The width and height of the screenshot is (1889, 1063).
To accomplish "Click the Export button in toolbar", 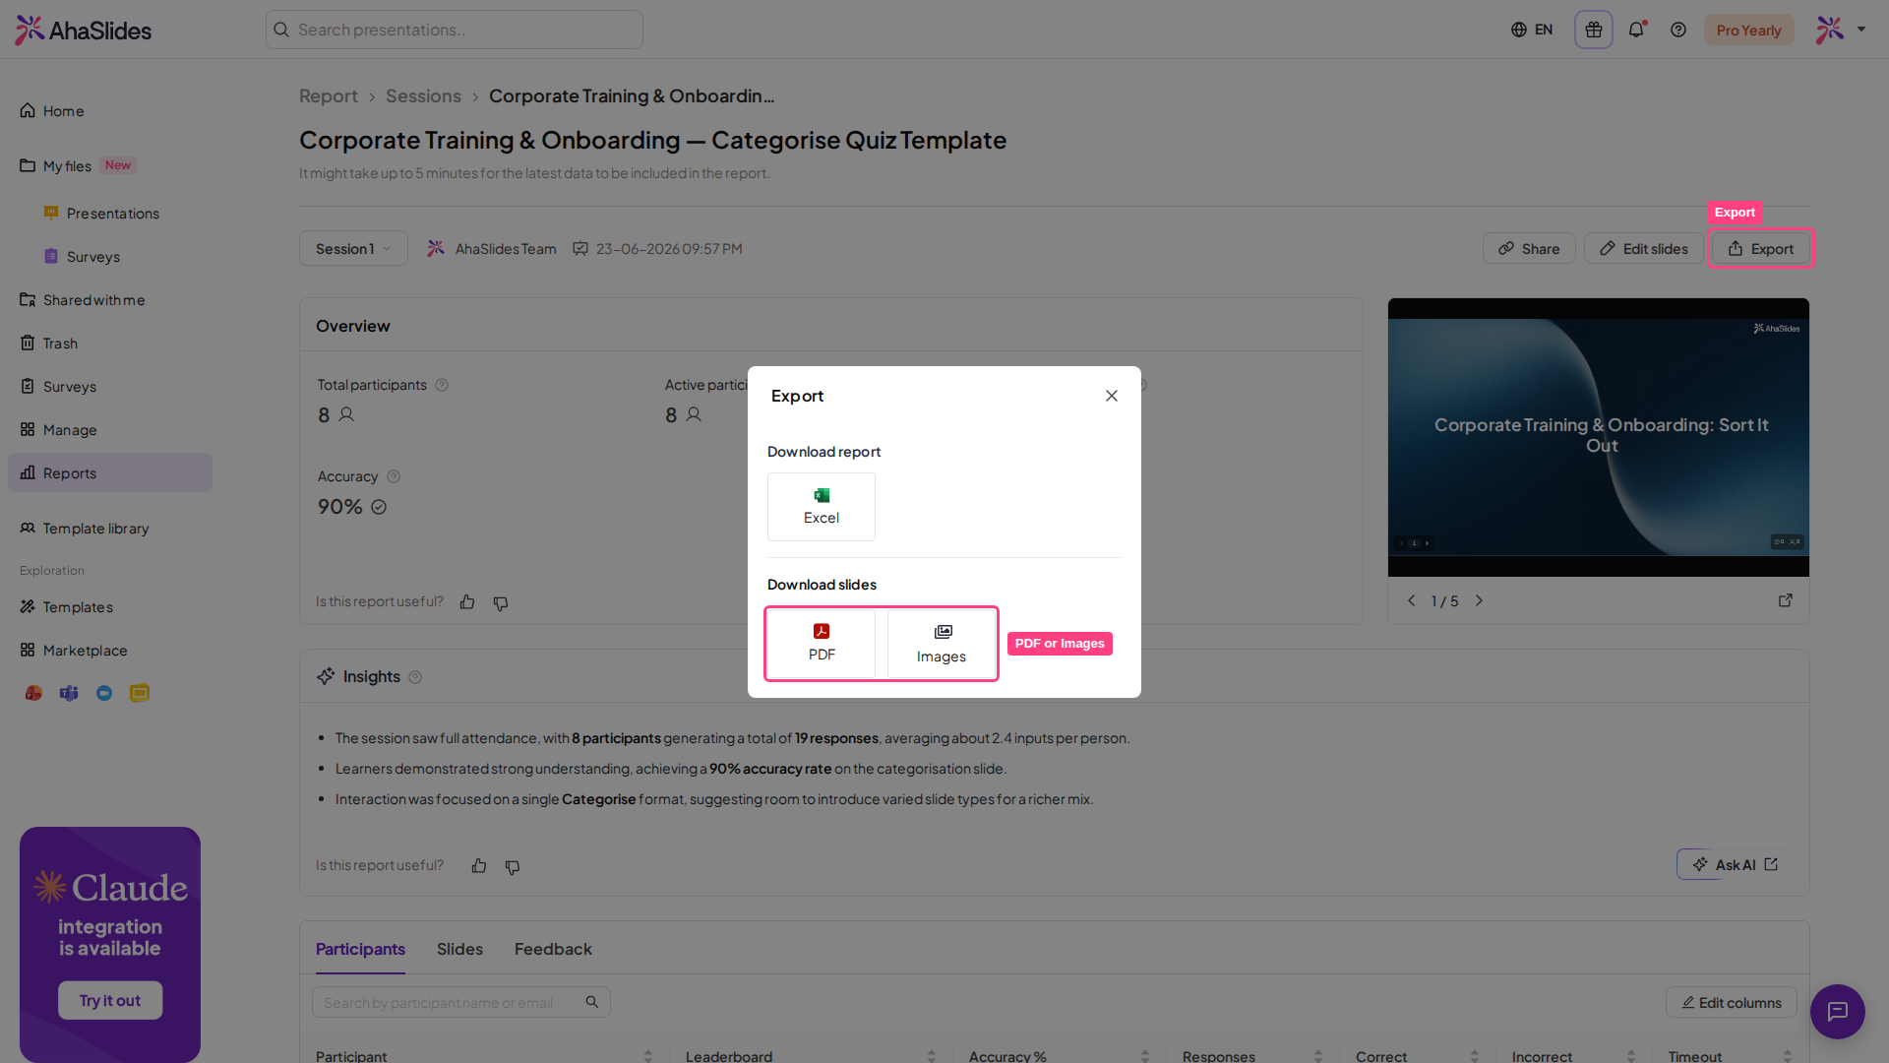I will [x=1761, y=249].
